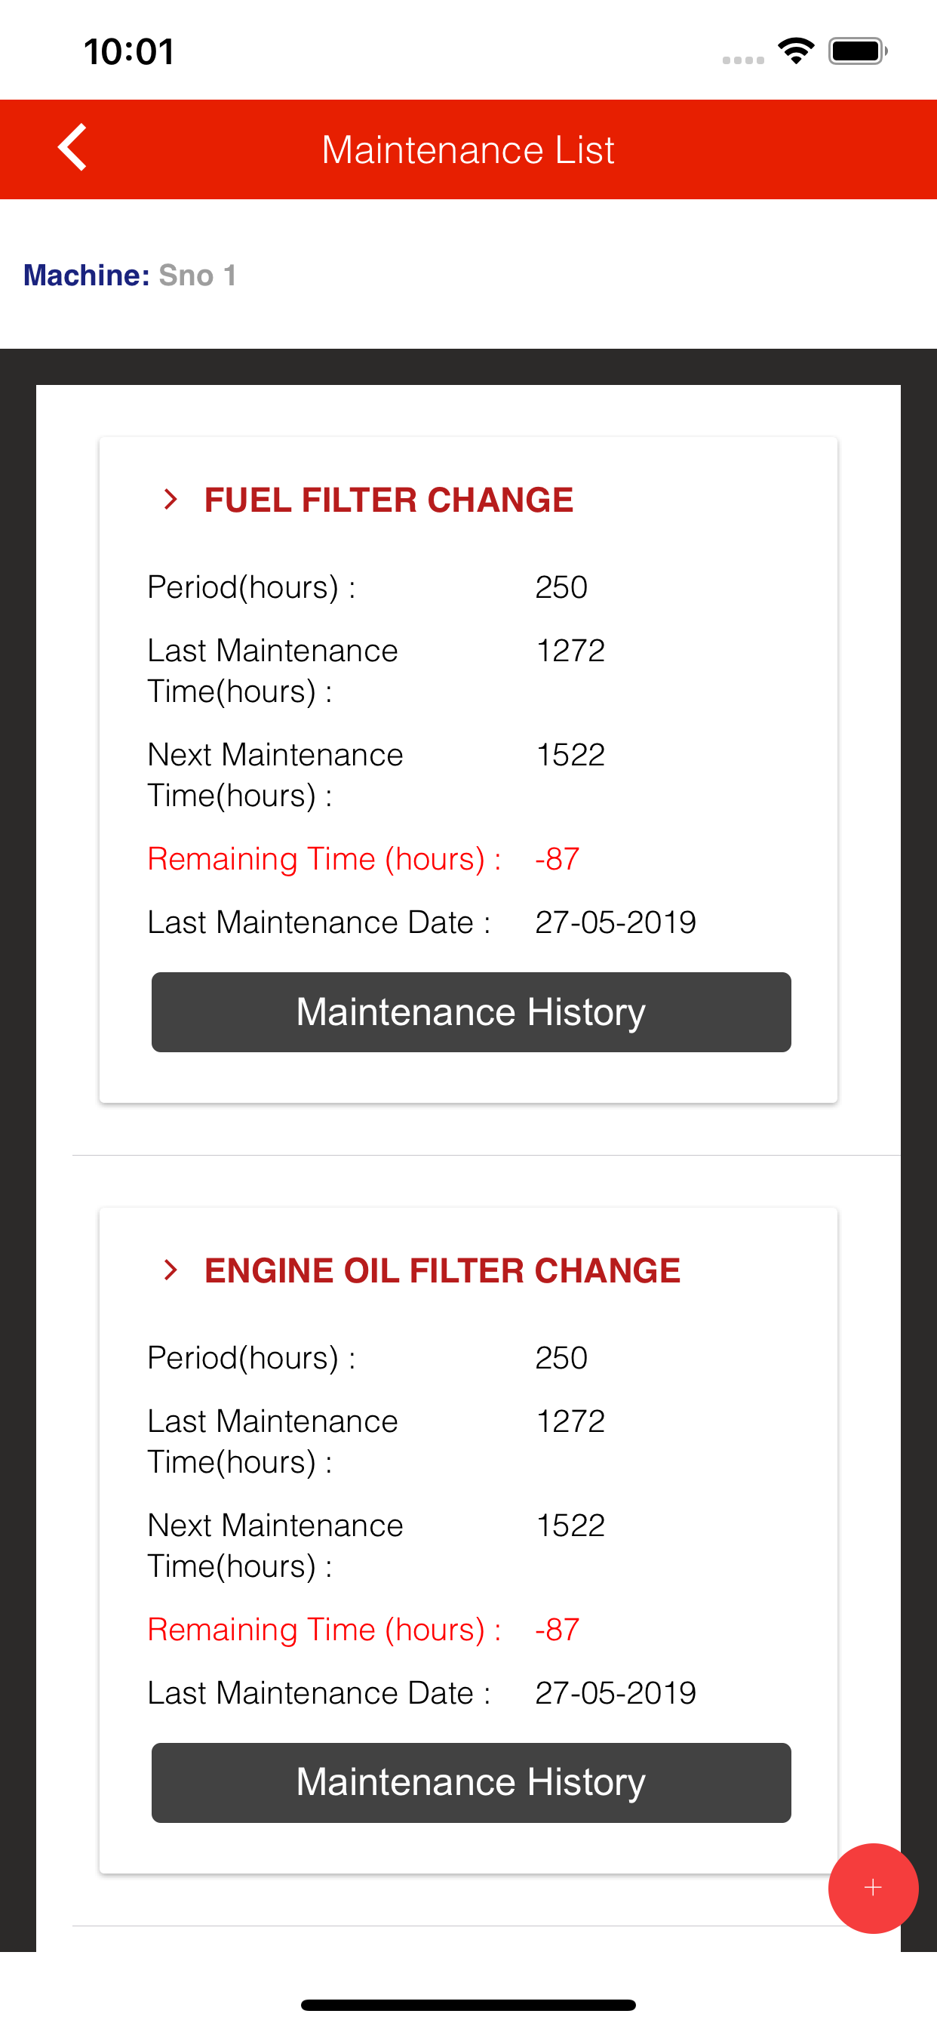Go back using the header arrow
This screenshot has width=937, height=2029.
pos(72,147)
